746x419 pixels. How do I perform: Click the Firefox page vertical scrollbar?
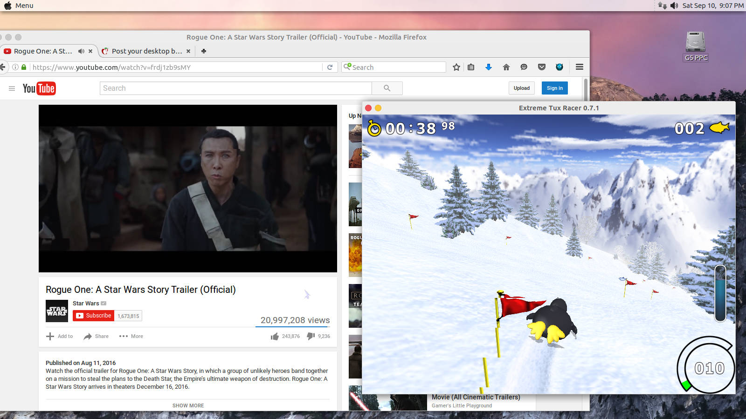click(x=586, y=90)
